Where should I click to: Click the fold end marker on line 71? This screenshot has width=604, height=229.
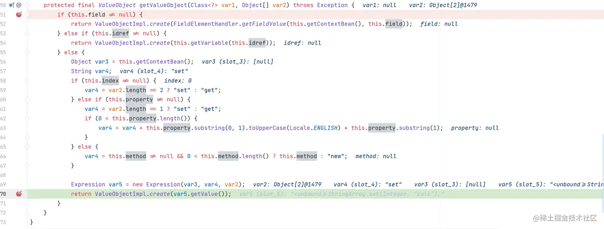click(28, 203)
